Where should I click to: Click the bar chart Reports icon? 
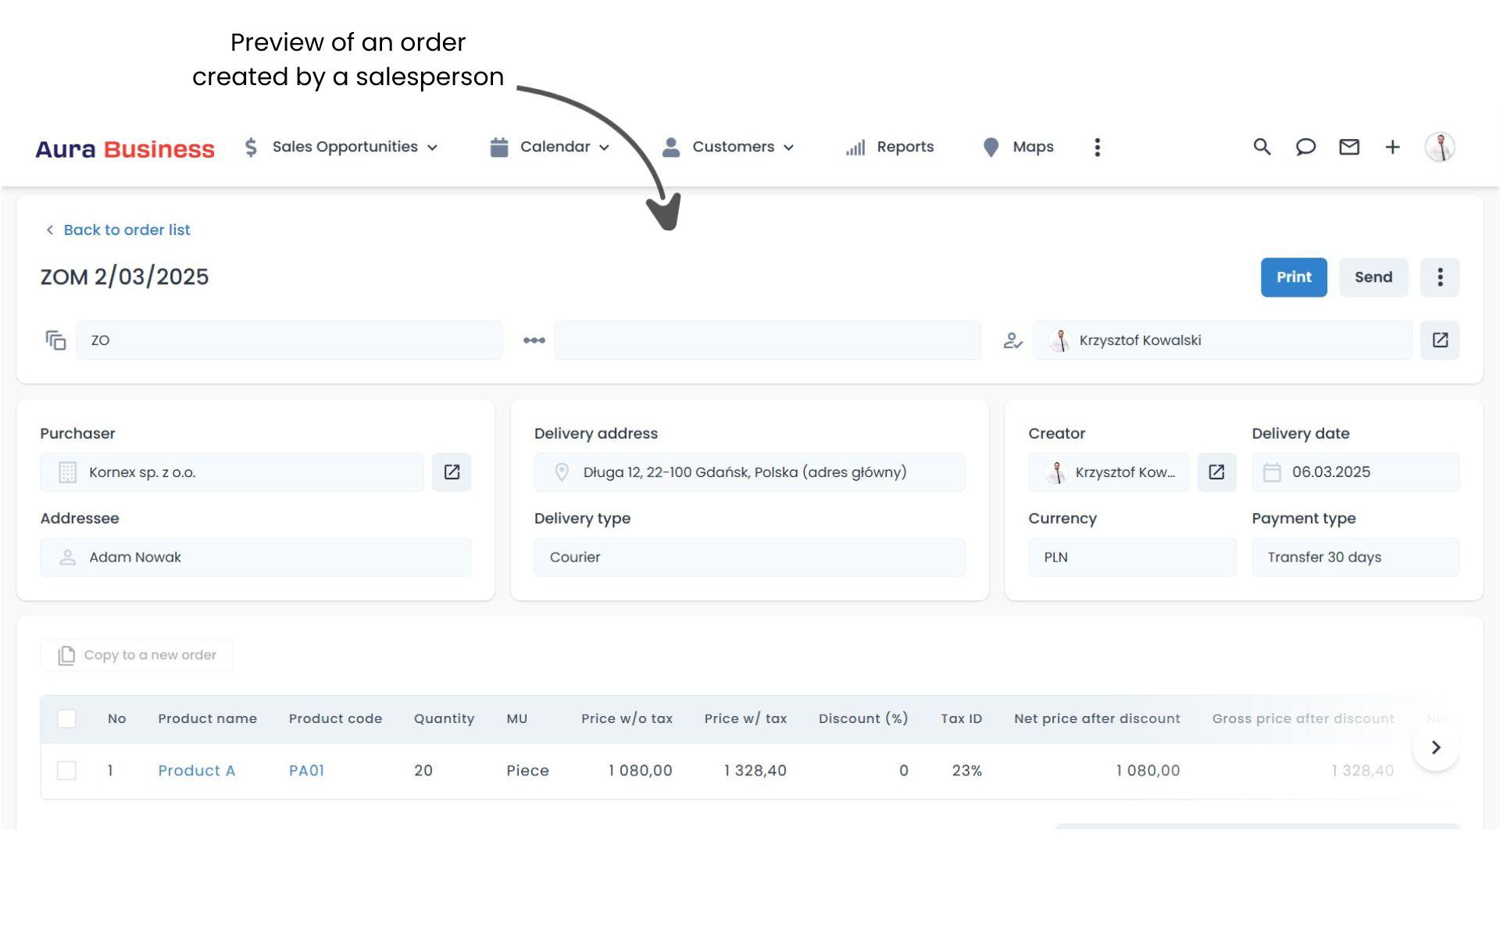855,147
